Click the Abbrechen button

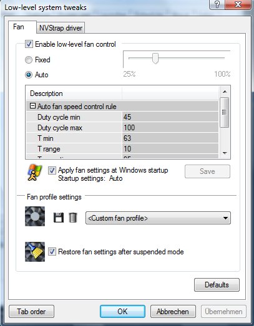(173, 312)
